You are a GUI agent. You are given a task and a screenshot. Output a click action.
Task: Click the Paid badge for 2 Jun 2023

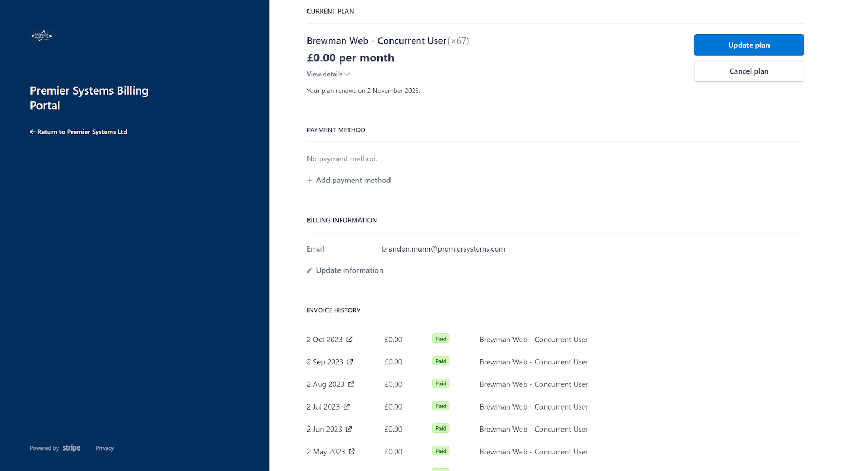tap(440, 428)
